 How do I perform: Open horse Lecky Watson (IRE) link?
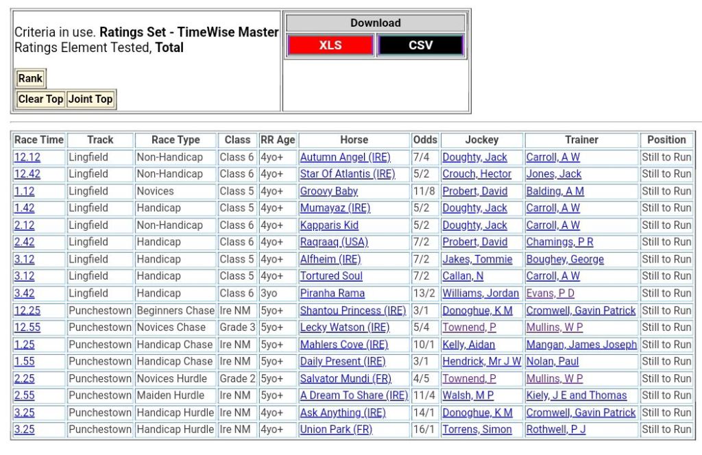[x=344, y=328]
